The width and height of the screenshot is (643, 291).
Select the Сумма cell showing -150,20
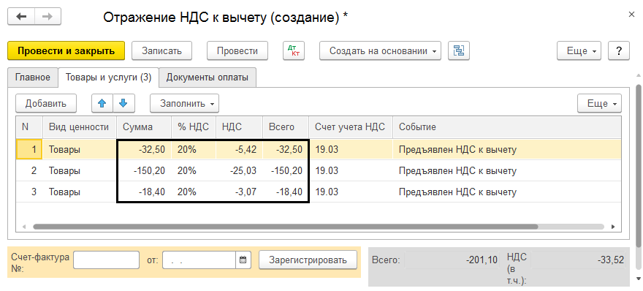pos(145,171)
